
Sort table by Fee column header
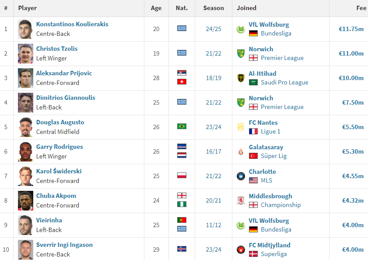(x=361, y=8)
